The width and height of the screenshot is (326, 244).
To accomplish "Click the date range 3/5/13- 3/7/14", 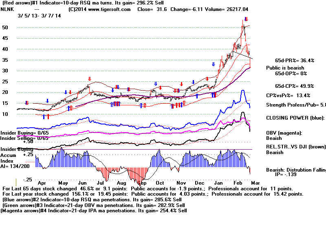I will coord(39,16).
